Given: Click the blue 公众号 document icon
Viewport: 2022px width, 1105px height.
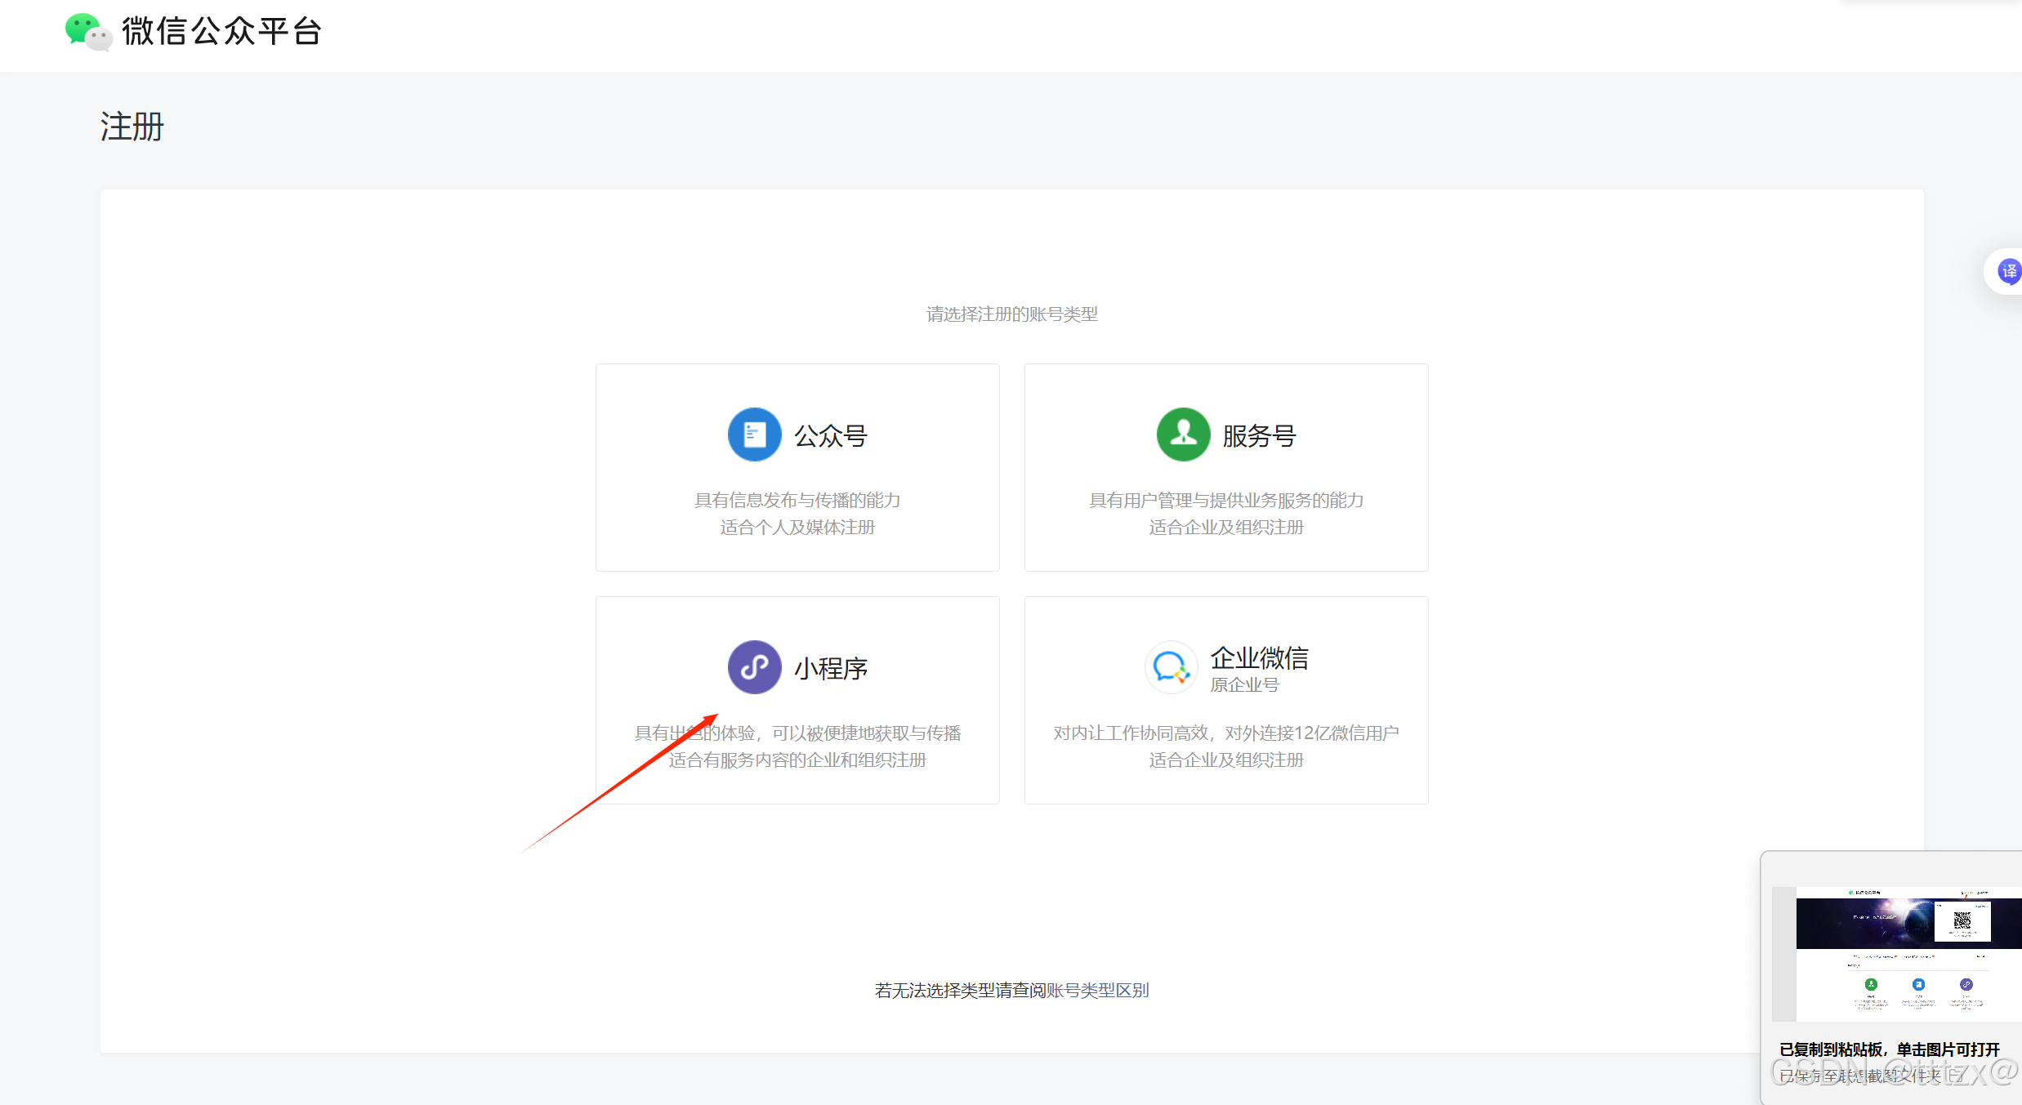Looking at the screenshot, I should point(754,434).
